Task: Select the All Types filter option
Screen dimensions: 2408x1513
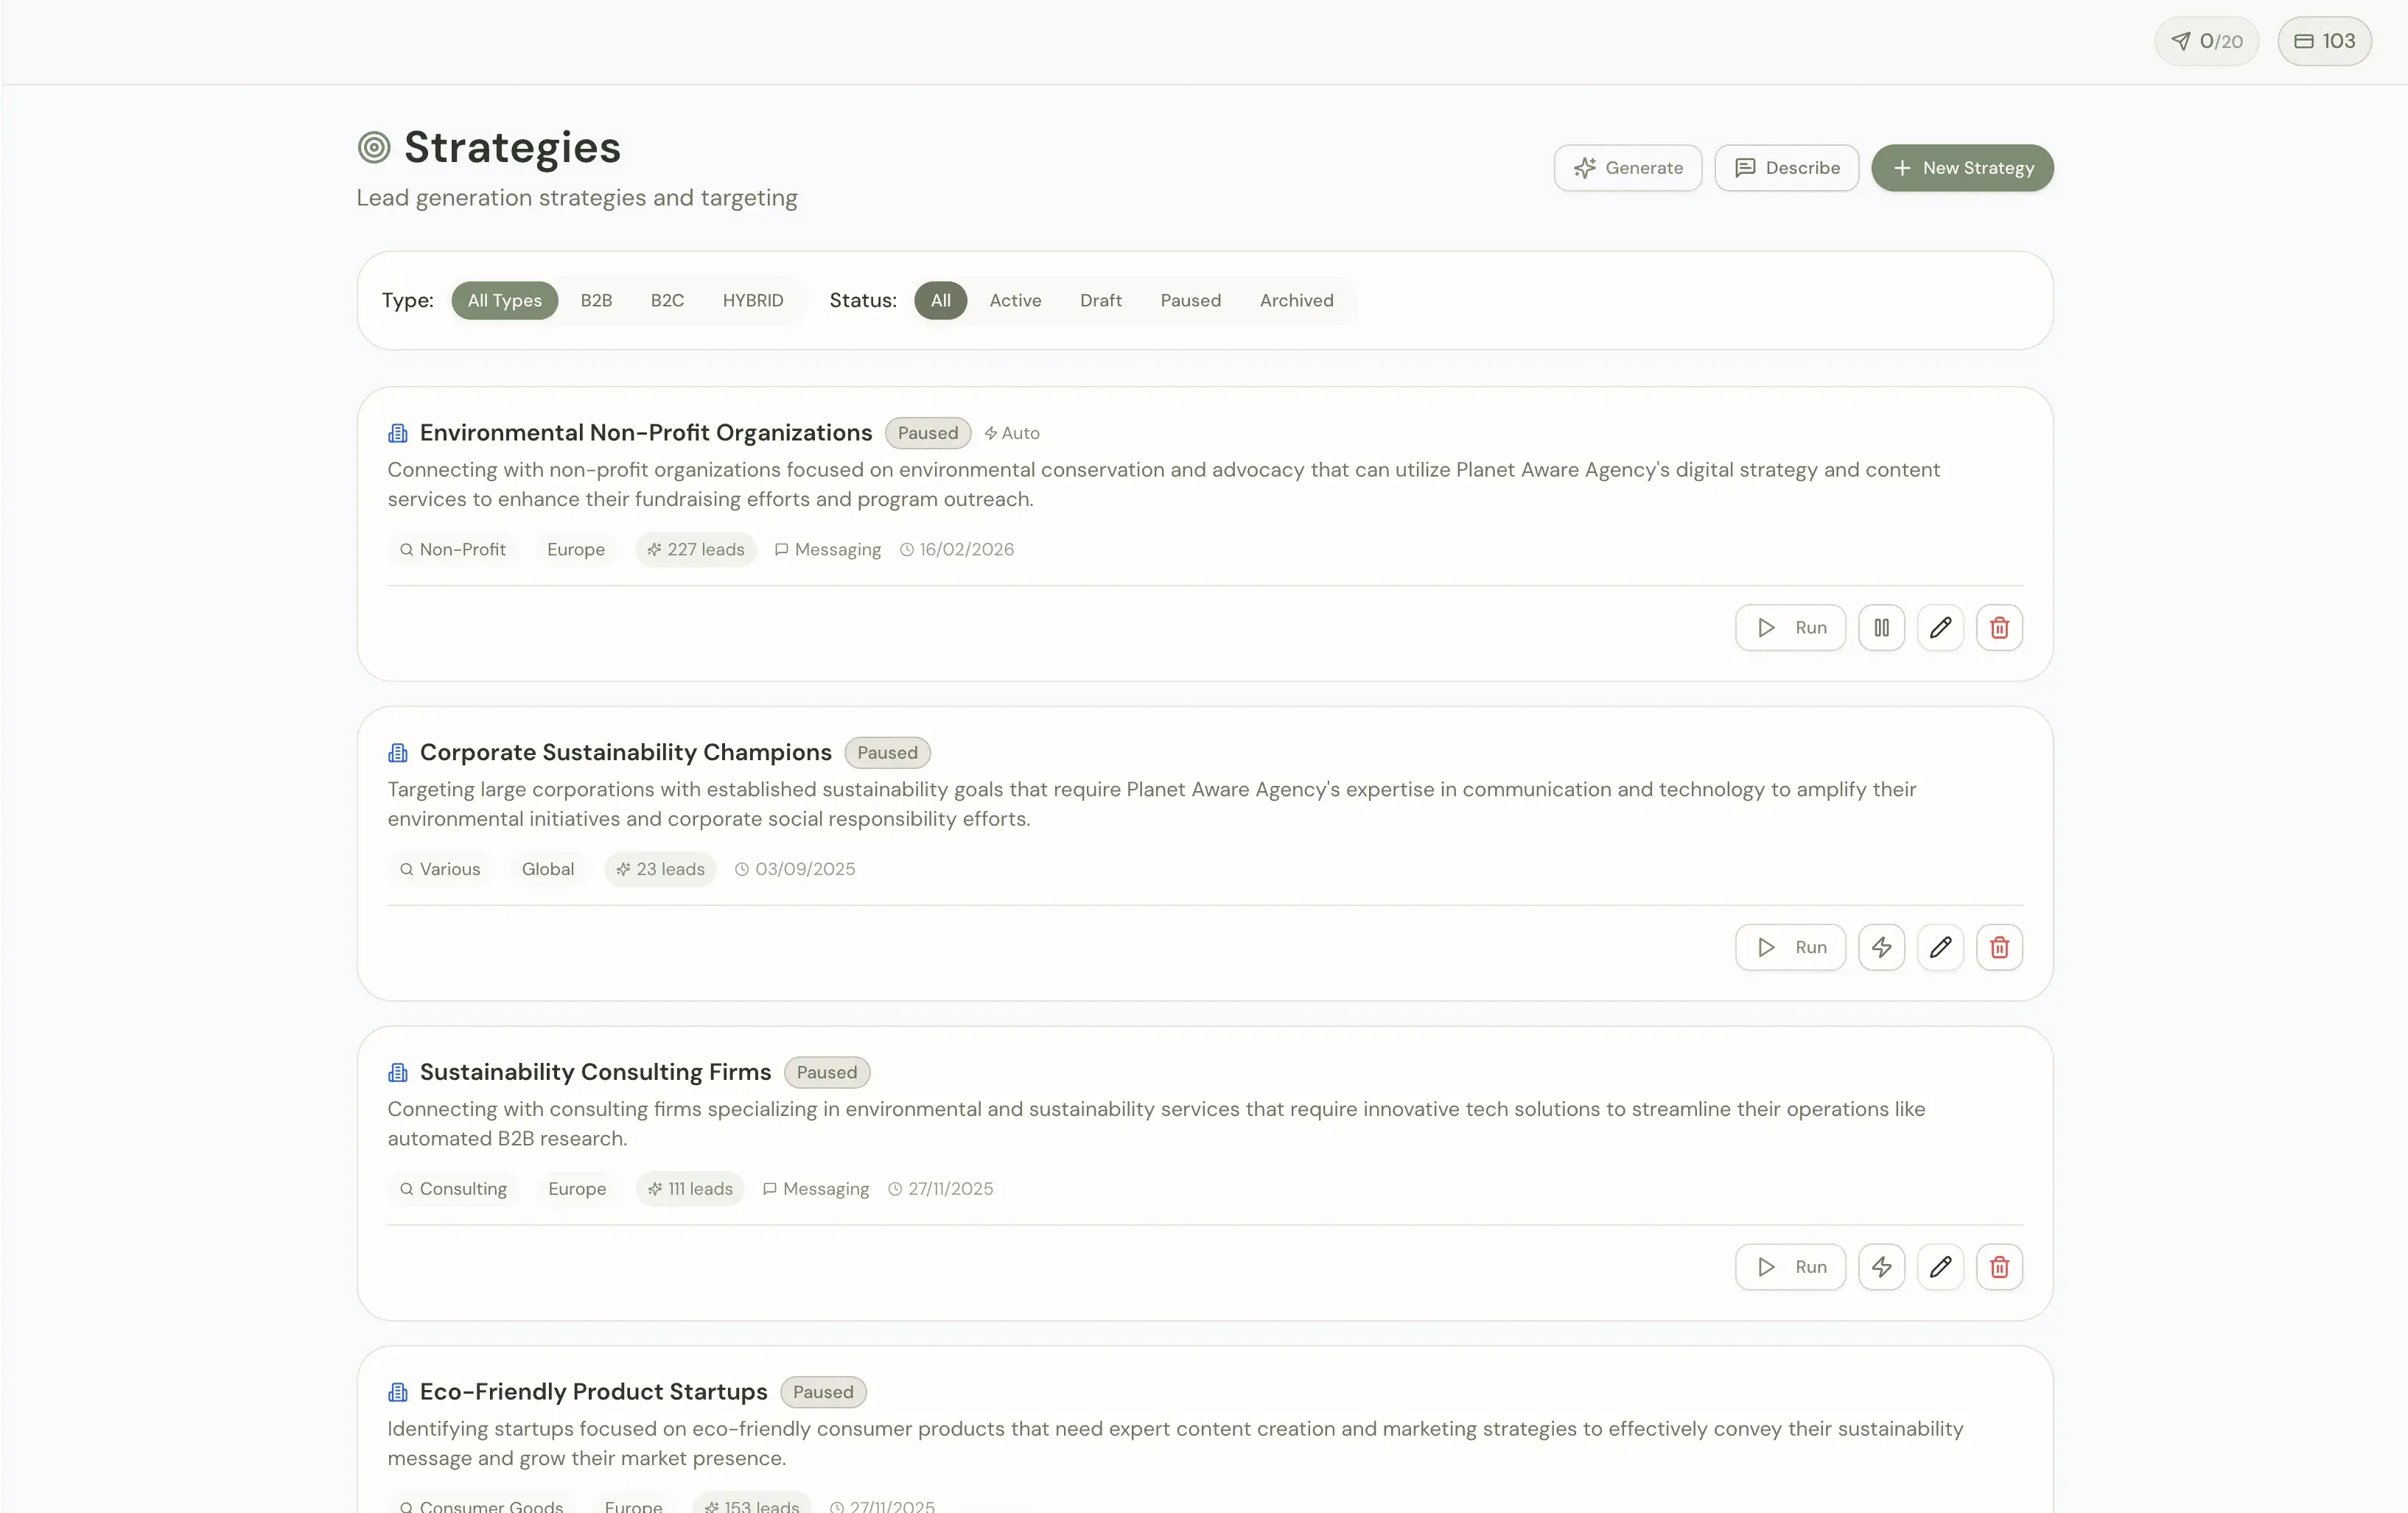Action: [x=504, y=300]
